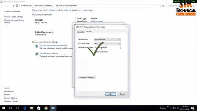Click the set up new connection icon

tap(37, 46)
